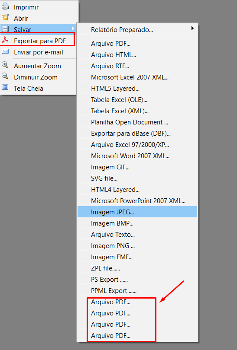Choose Arquivo Texto... export
Image resolution: width=237 pixels, height=350 pixels.
(x=137, y=234)
